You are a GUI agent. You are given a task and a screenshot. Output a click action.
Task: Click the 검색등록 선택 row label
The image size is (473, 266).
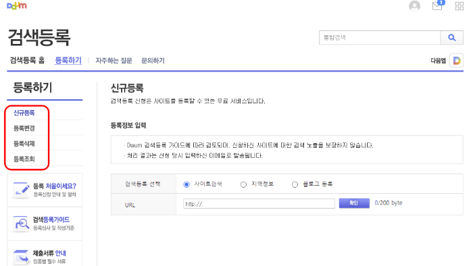click(143, 184)
